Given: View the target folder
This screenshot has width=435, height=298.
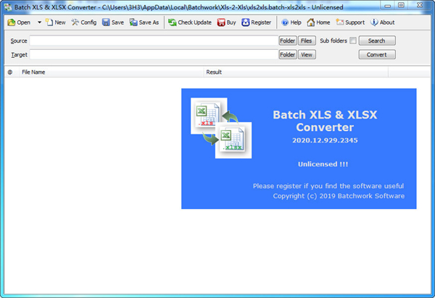Looking at the screenshot, I should click(x=307, y=54).
